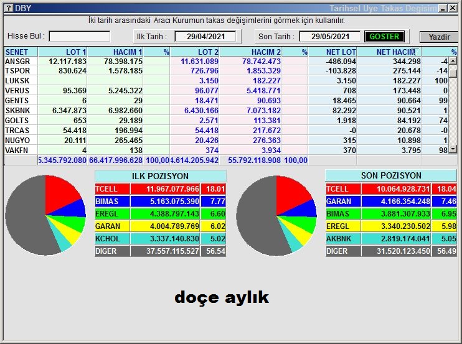
Task: Sort by SENET column header
Action: click(x=21, y=52)
